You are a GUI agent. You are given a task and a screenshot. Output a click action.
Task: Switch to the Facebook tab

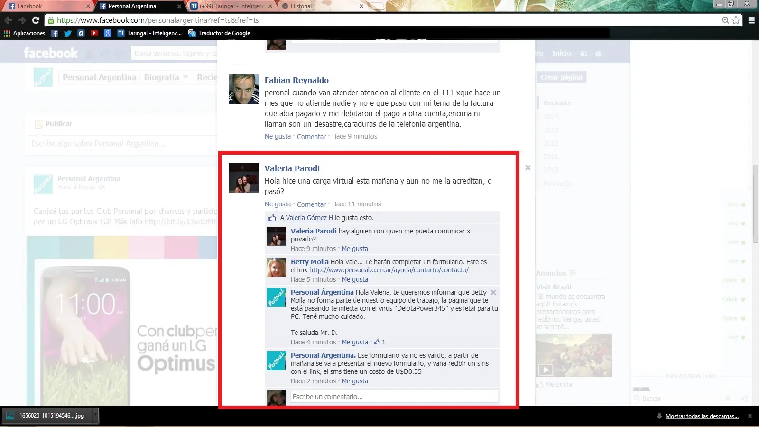click(46, 6)
